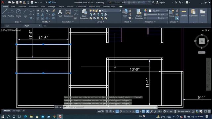The height and width of the screenshot is (119, 212).
Task: Toggle snap mode in status bar
Action: pyautogui.click(x=110, y=111)
